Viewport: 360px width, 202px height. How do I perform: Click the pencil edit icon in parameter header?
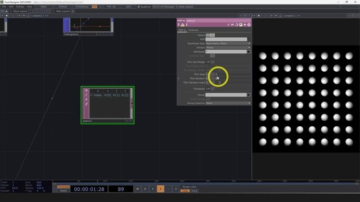(x=228, y=25)
